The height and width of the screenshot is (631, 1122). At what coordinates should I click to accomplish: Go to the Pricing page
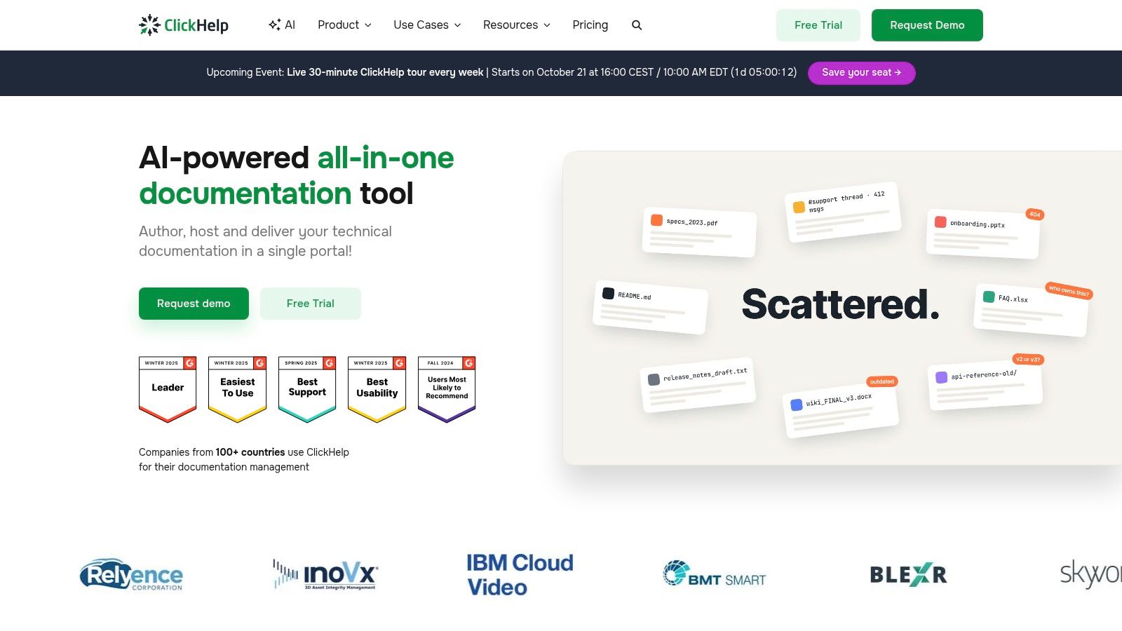point(590,25)
